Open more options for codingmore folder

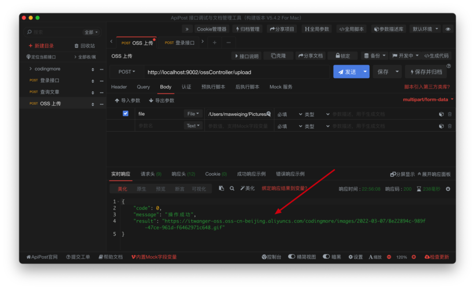102,70
